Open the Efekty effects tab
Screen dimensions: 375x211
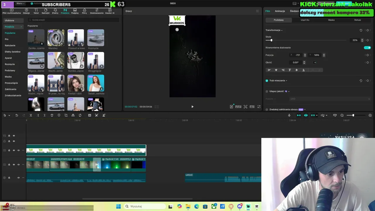click(x=55, y=11)
